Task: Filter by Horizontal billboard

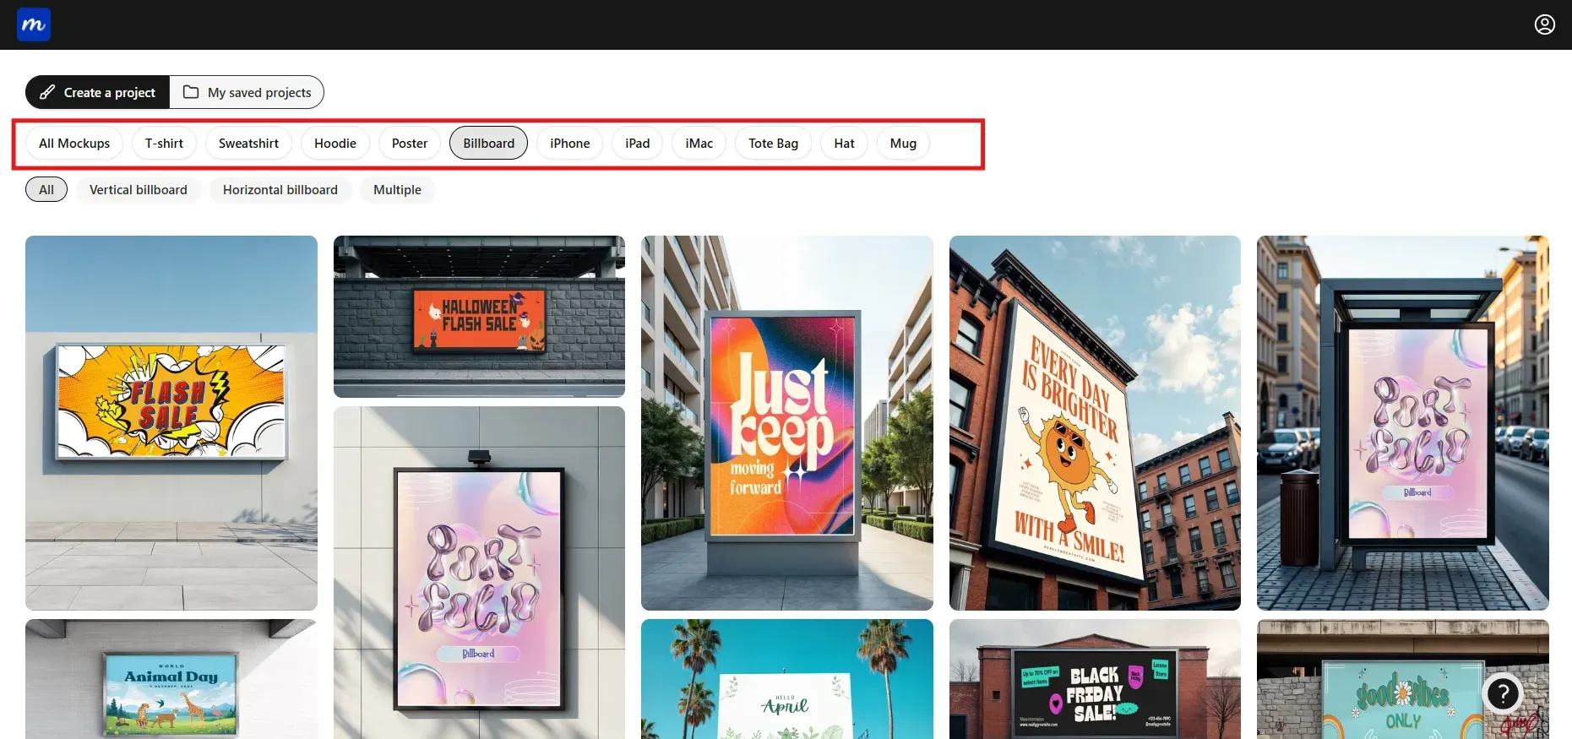Action: 280,189
